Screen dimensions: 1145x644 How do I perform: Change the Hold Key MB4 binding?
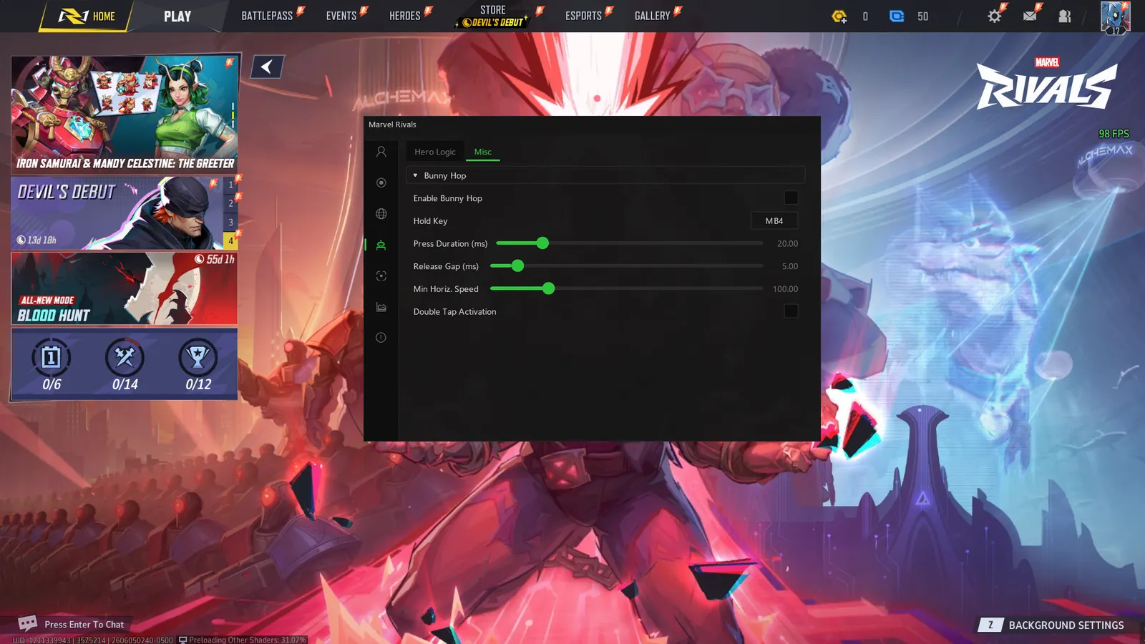[774, 221]
